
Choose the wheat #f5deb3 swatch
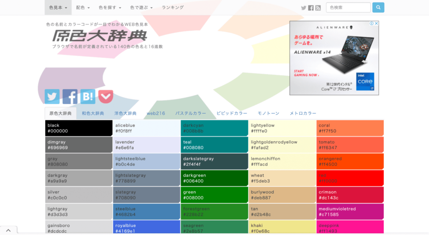tap(282, 178)
